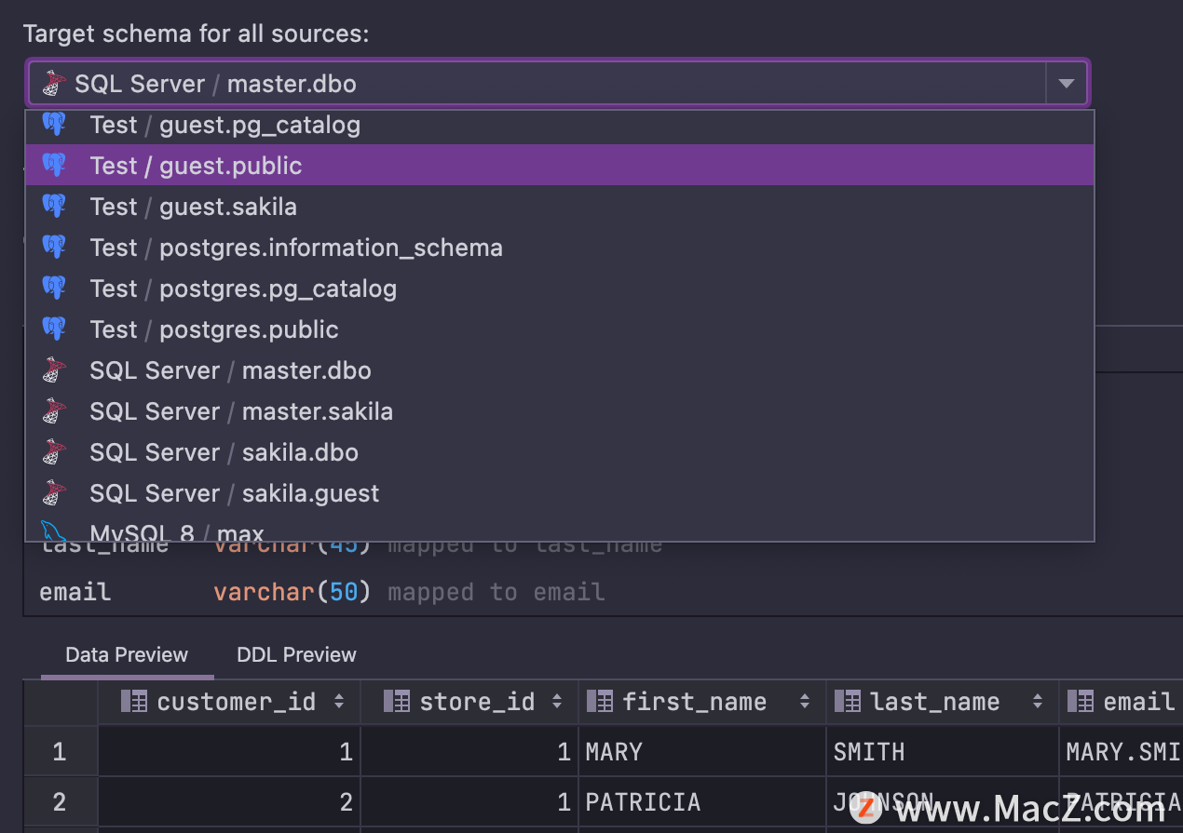This screenshot has width=1183, height=833.
Task: Click SQL Server icon beside sakila.dbo
Action: (x=54, y=452)
